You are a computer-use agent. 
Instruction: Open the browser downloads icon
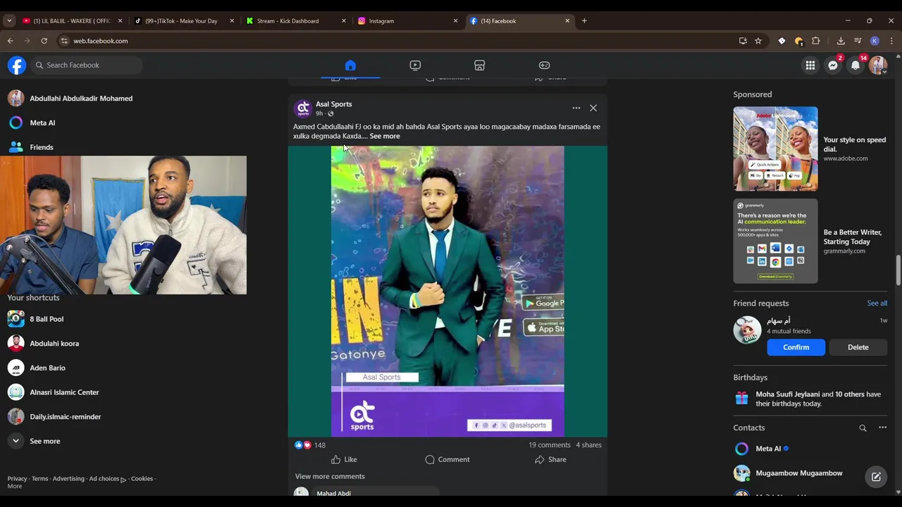(x=841, y=41)
